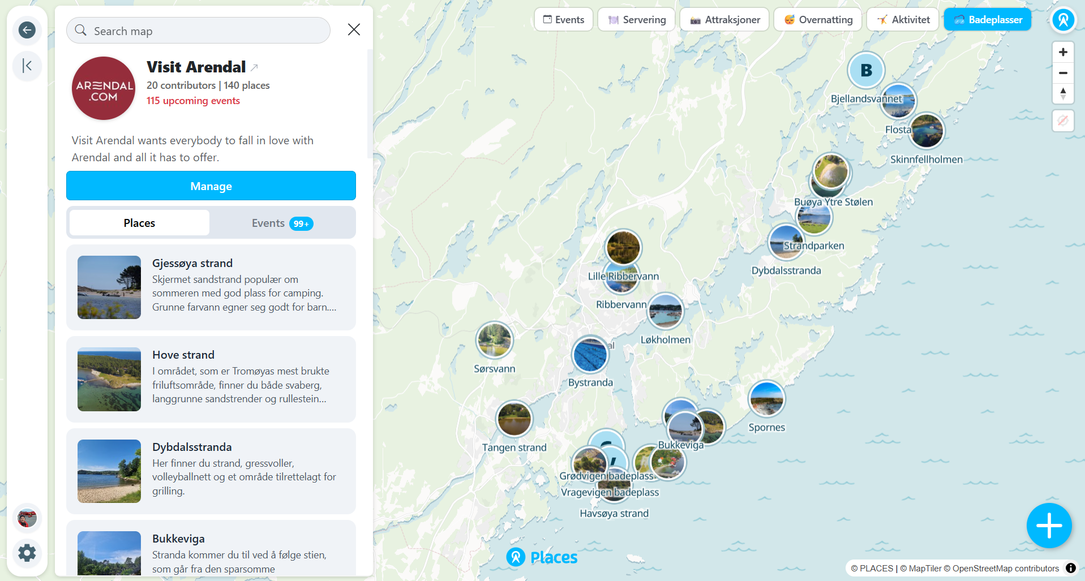
Task: Open the 115 upcoming events link
Action: (193, 101)
